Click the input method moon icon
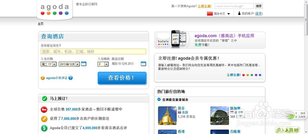Image resolution: width=308 pixels, height=134 pixels. point(286,130)
